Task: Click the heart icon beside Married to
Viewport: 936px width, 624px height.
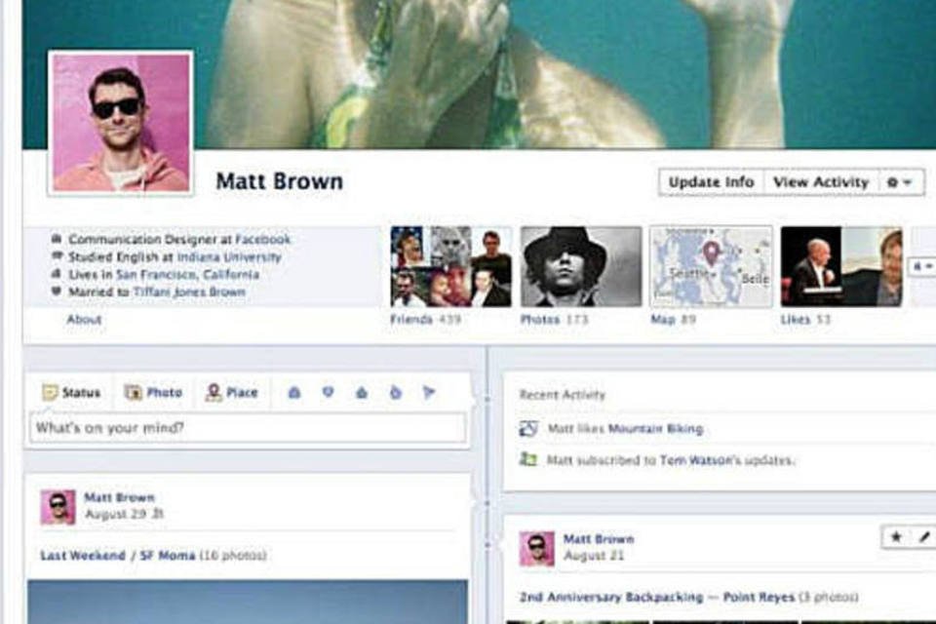Action: click(x=57, y=292)
